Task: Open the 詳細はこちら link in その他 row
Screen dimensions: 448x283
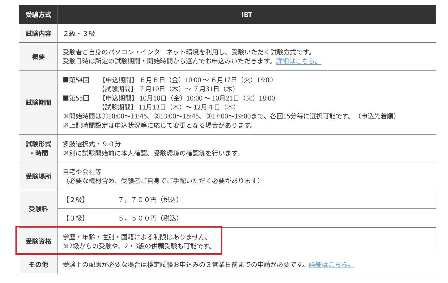Action: (x=331, y=265)
